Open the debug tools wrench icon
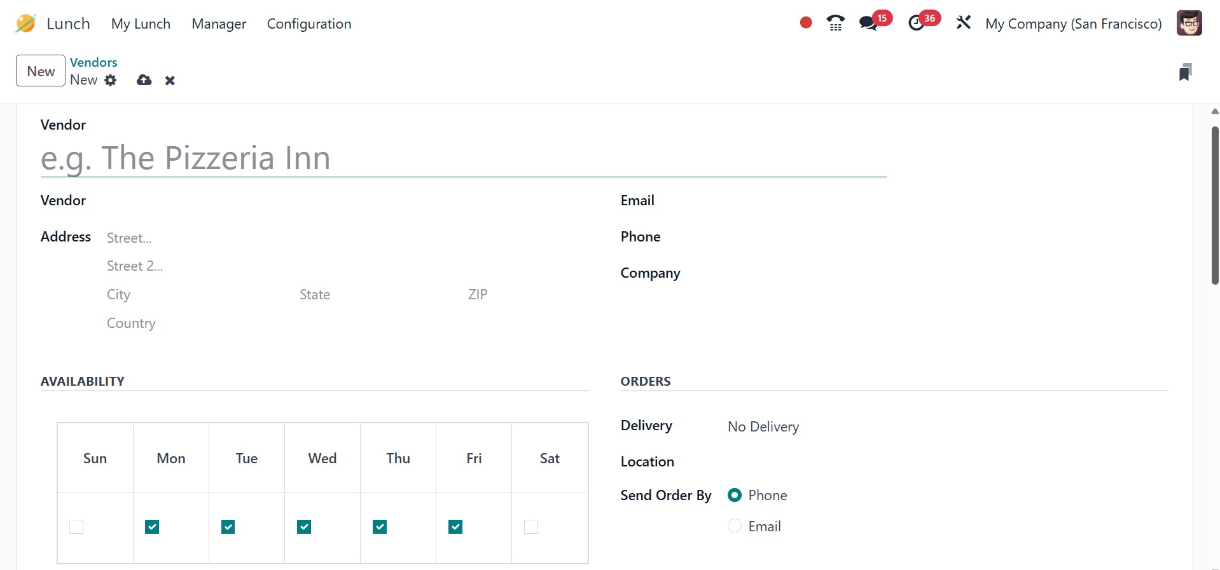1220x570 pixels. pos(963,23)
